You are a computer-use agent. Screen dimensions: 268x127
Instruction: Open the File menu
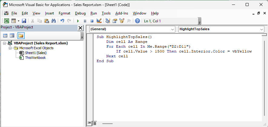[14, 13]
